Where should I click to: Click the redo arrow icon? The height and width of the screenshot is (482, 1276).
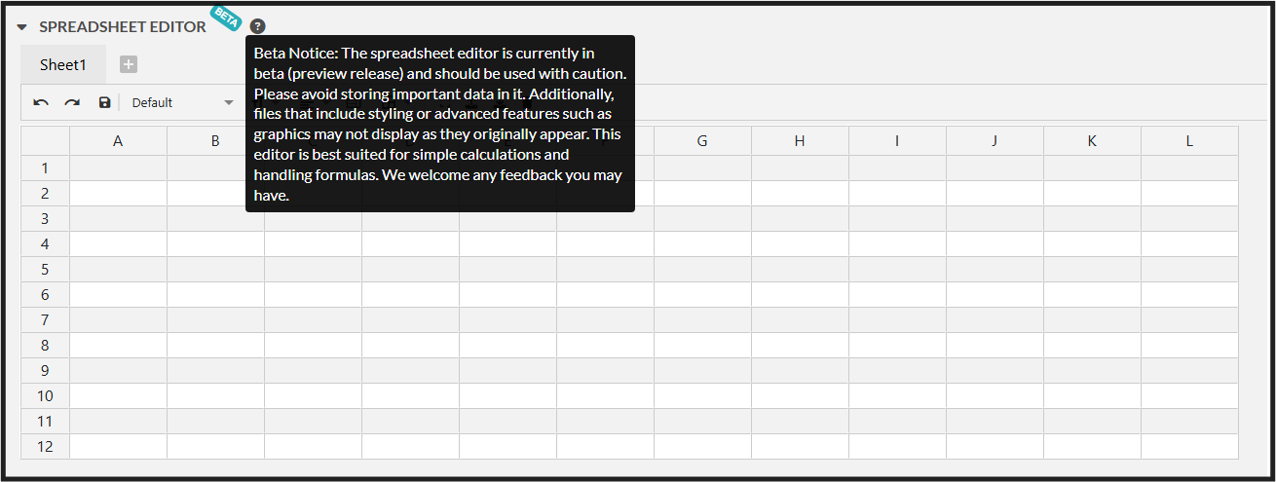tap(72, 102)
